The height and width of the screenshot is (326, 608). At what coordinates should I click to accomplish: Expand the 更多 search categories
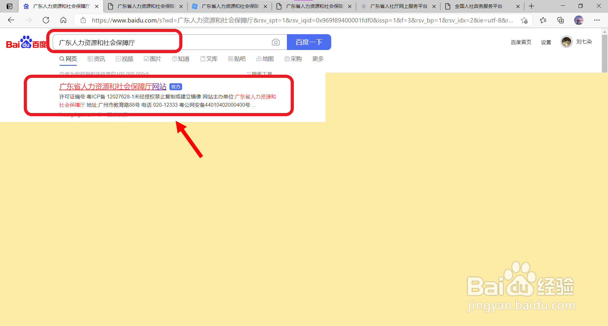click(318, 59)
